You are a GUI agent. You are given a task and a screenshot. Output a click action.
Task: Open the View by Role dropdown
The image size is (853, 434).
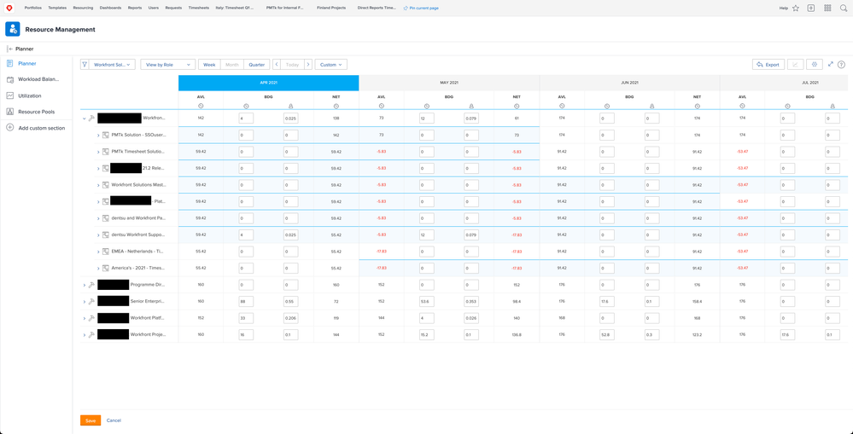pos(167,65)
